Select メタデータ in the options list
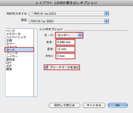133x113 pixels. (13, 34)
